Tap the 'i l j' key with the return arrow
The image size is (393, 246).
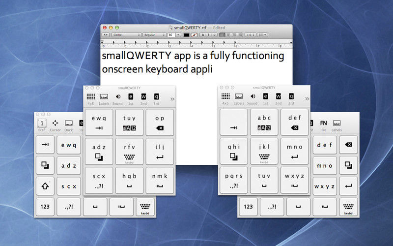pos(160,152)
